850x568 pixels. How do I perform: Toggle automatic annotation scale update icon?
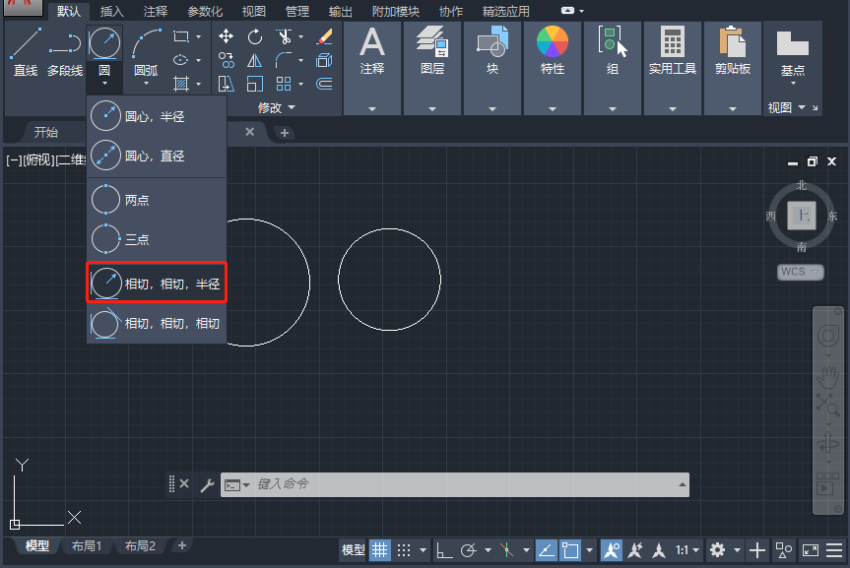click(x=635, y=550)
